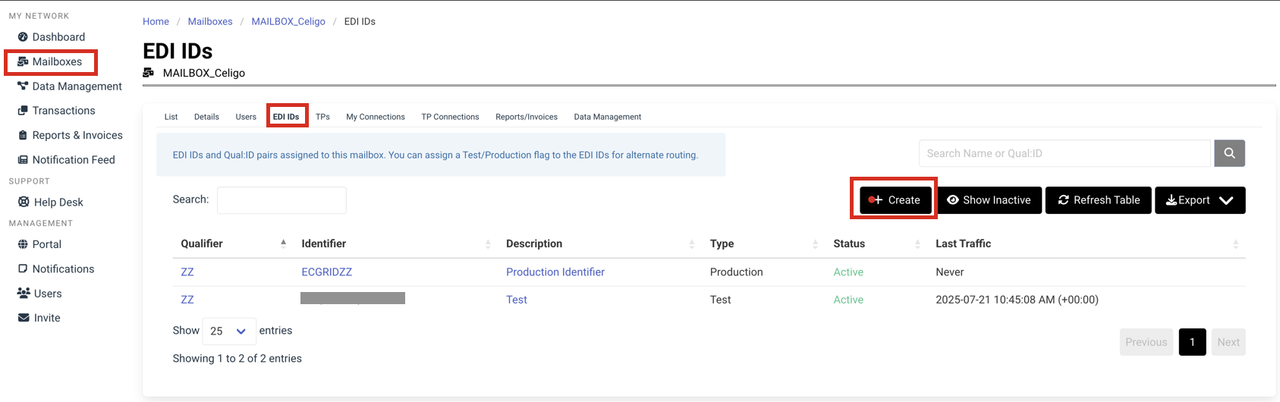Click the Reports & Invoices sidebar icon
Viewport: 1280px width, 402px height.
point(23,135)
